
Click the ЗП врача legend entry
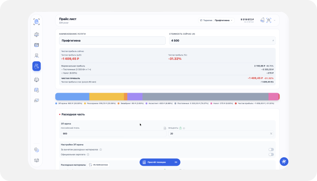[x=69, y=103]
